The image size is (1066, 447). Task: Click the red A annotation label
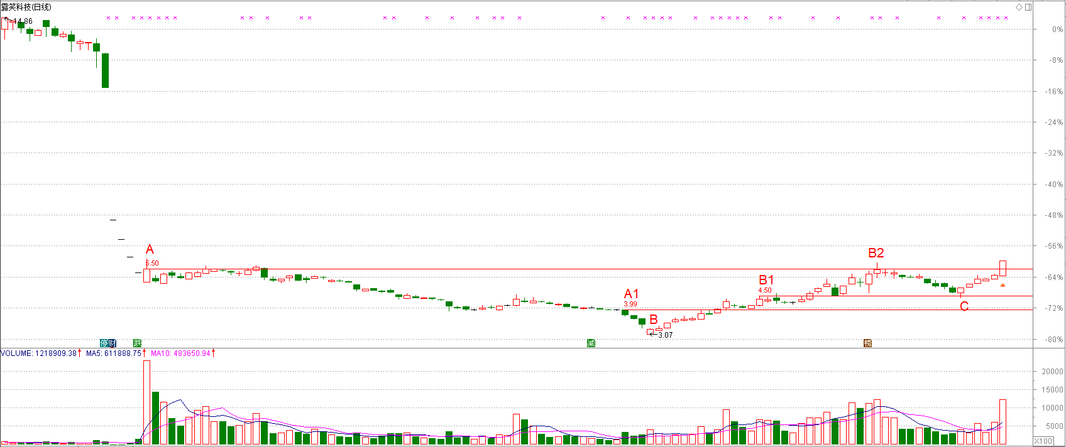pyautogui.click(x=150, y=250)
